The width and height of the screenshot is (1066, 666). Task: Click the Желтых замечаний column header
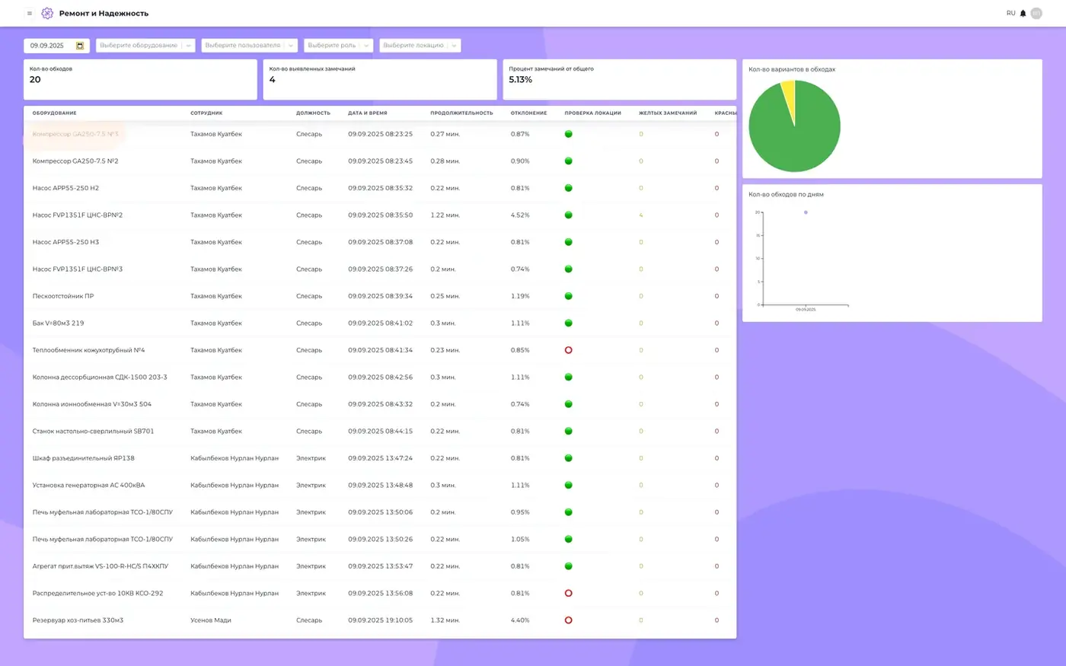pyautogui.click(x=668, y=113)
